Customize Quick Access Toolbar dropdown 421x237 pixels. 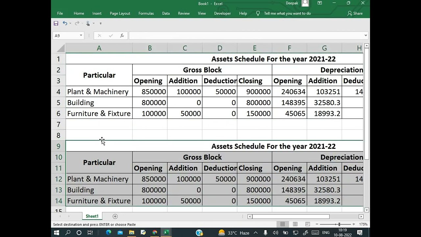pyautogui.click(x=101, y=23)
